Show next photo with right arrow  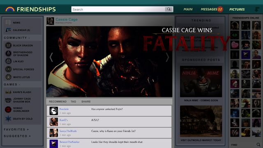click(167, 58)
